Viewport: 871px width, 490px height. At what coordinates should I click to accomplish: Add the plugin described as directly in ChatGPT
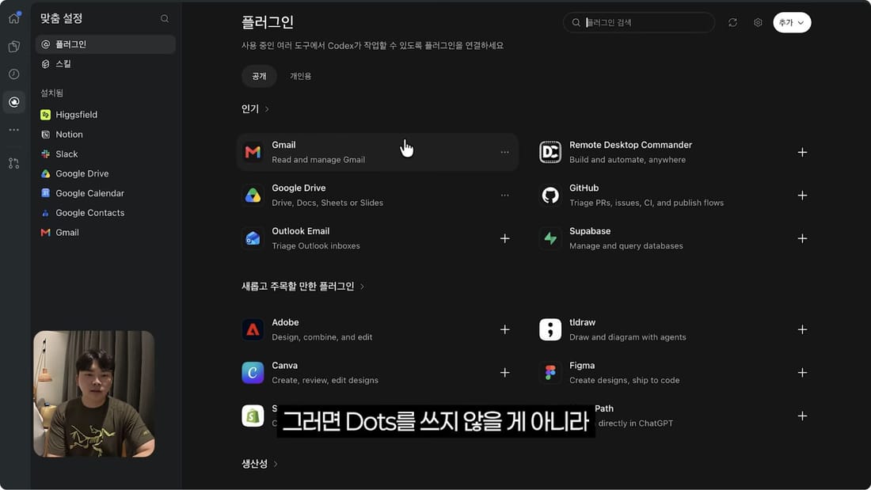click(x=802, y=416)
